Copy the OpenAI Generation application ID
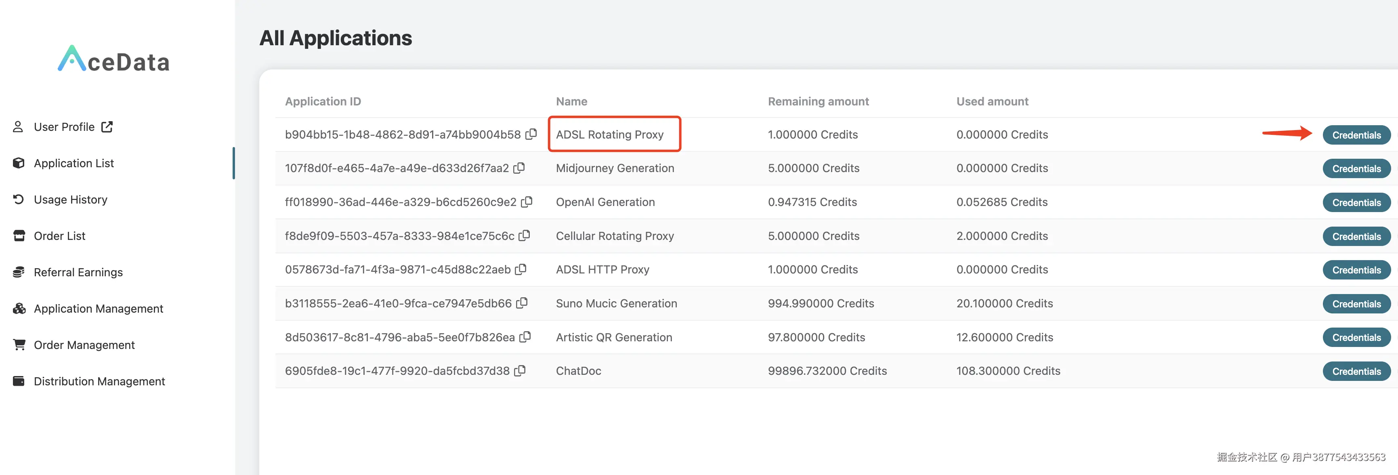 (527, 202)
